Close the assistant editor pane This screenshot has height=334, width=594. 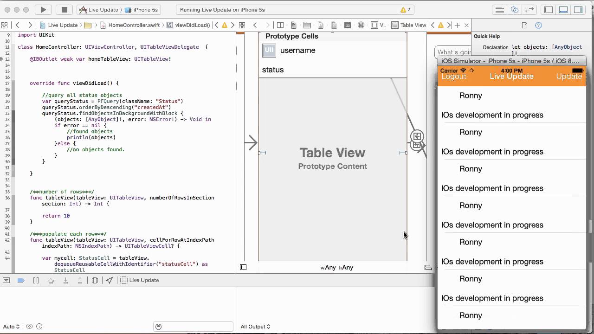(x=466, y=25)
